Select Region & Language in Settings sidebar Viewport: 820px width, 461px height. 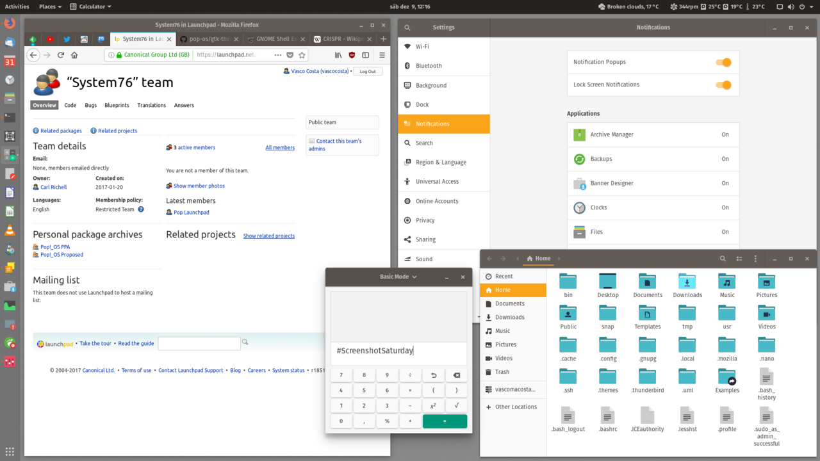tap(441, 163)
